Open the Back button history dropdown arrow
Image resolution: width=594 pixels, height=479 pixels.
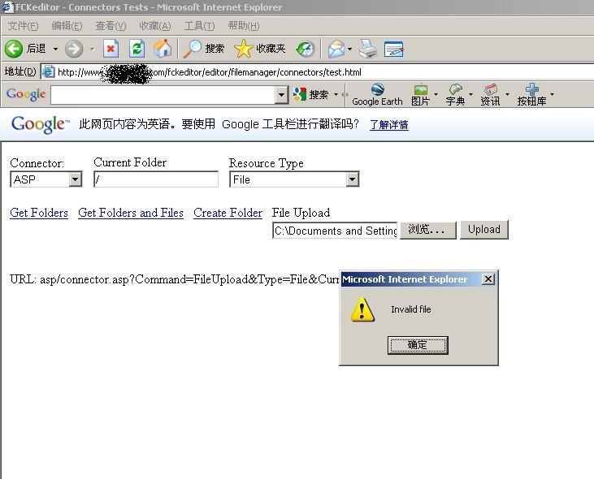[x=55, y=49]
